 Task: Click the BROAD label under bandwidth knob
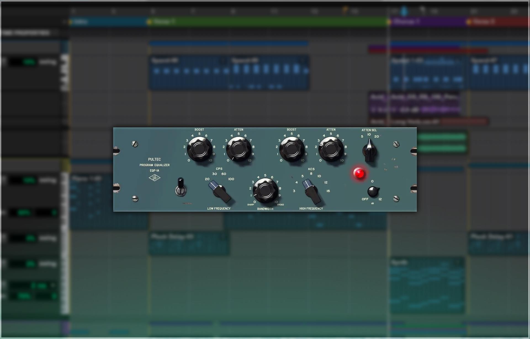pyautogui.click(x=280, y=205)
